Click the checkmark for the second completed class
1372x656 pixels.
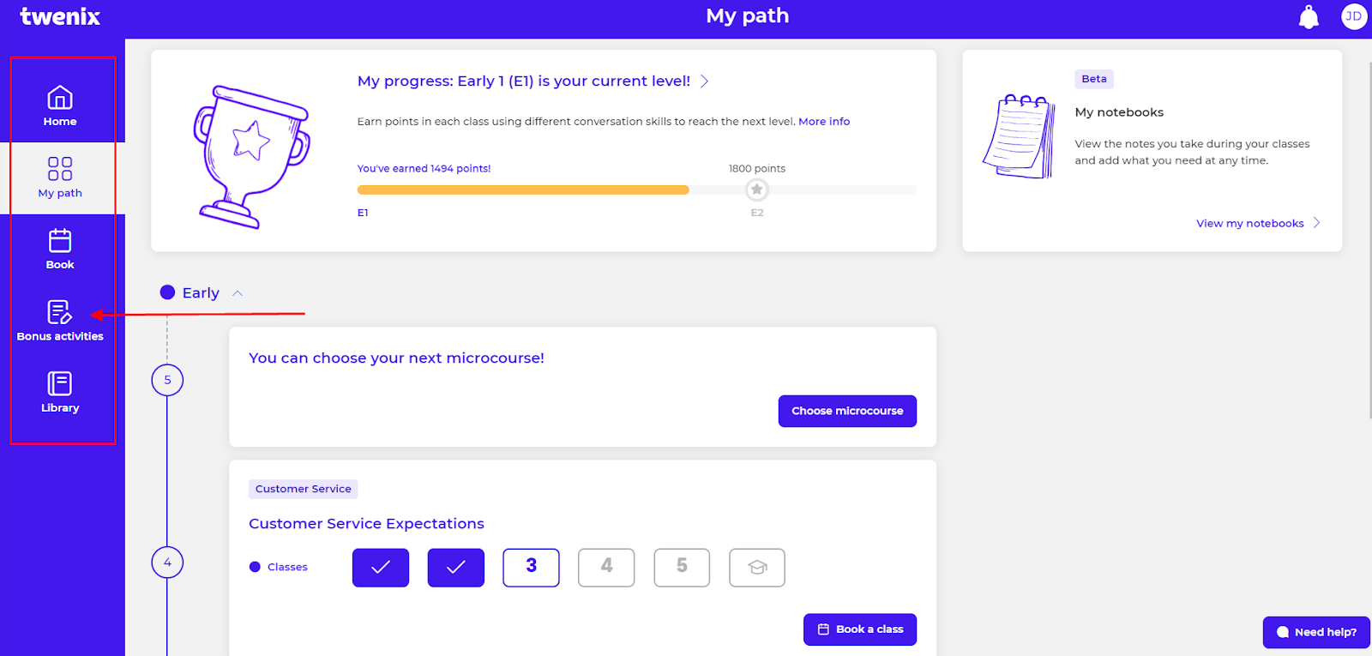[x=455, y=567]
